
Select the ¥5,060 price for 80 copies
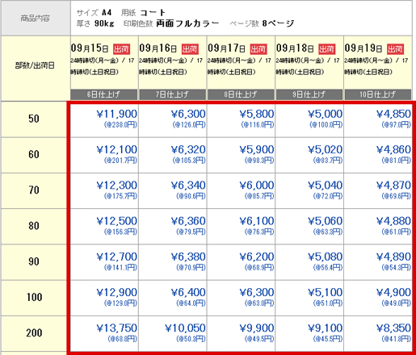pos(326,221)
